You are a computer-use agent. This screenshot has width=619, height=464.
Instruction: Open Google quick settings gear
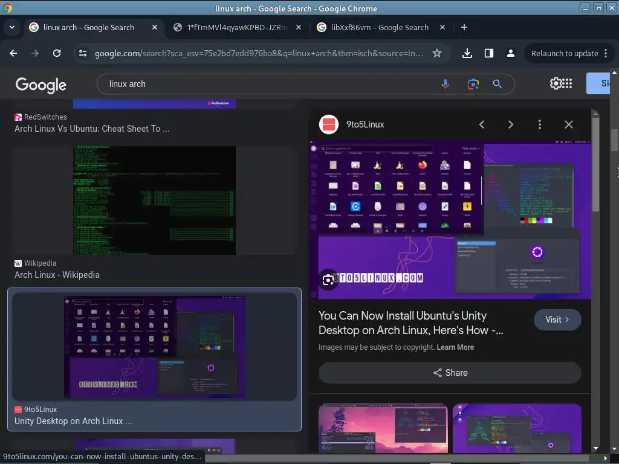point(556,83)
